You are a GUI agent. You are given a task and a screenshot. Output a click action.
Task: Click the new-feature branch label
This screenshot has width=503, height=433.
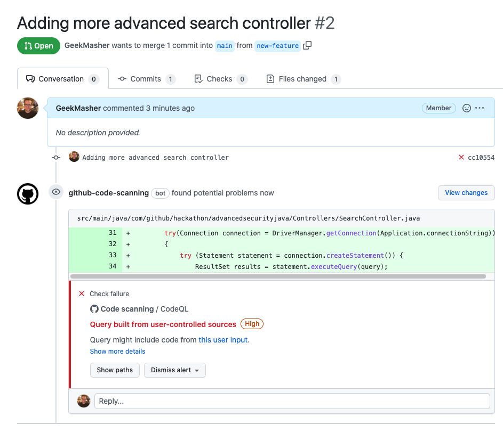tap(277, 46)
